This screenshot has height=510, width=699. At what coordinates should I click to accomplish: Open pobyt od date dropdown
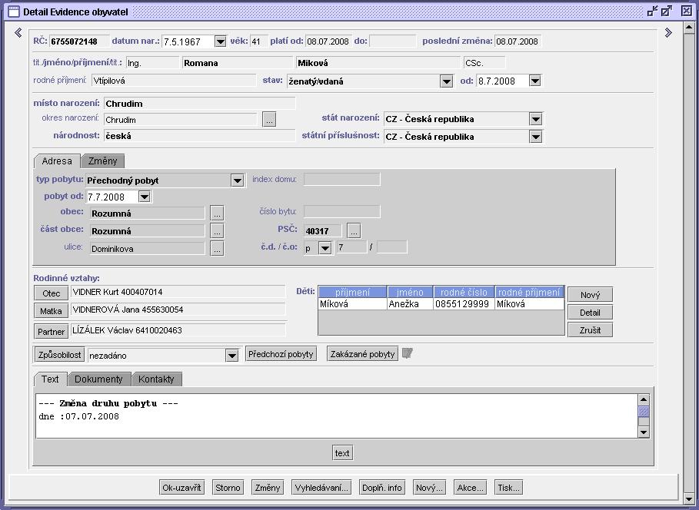pyautogui.click(x=145, y=197)
